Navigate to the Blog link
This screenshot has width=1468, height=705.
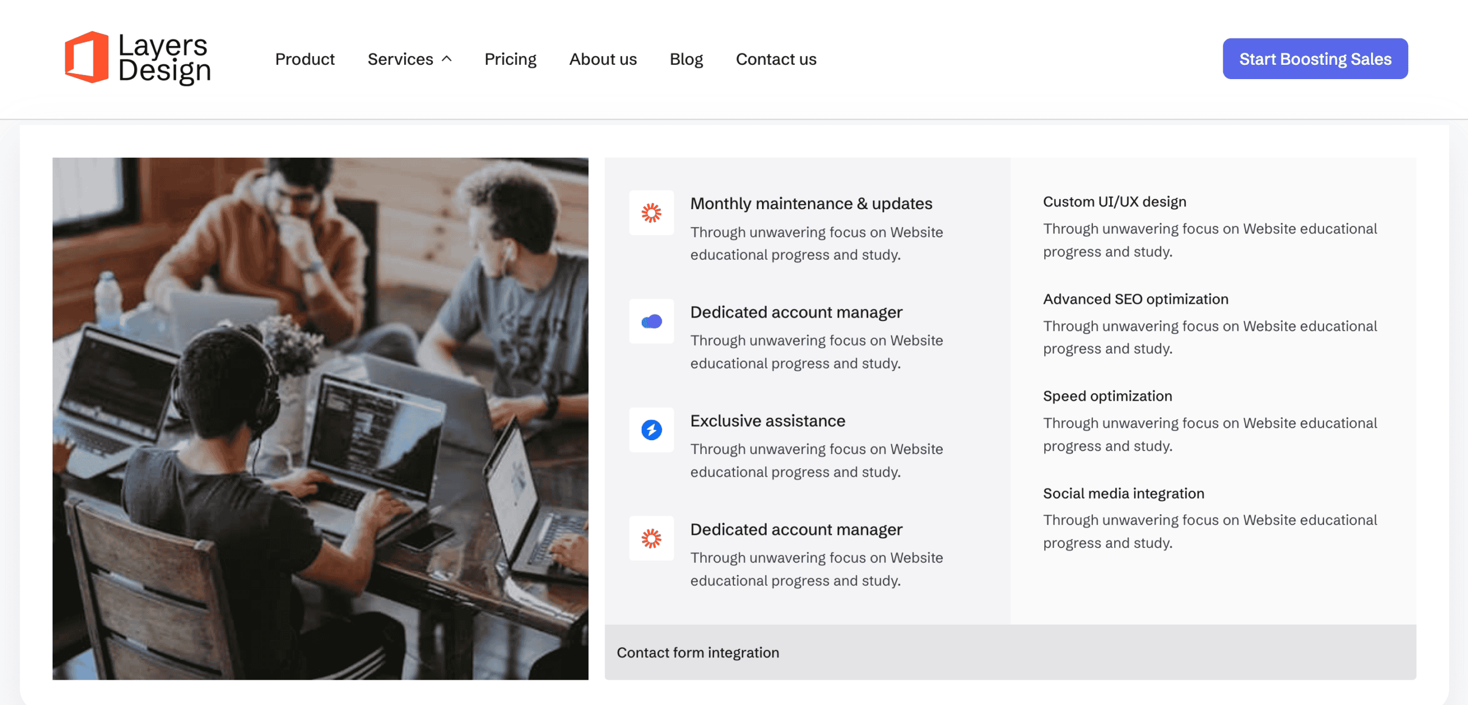686,59
